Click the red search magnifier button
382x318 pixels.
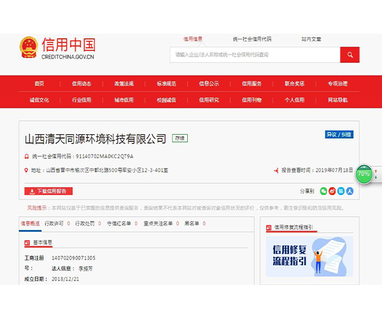(350, 55)
